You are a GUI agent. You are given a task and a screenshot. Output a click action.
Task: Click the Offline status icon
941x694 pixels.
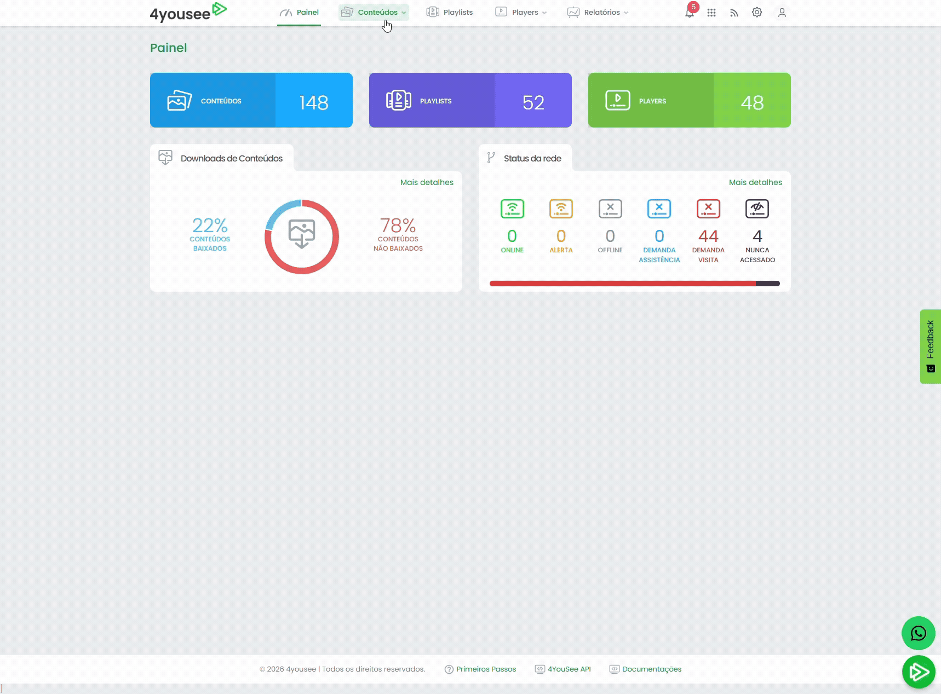coord(610,209)
